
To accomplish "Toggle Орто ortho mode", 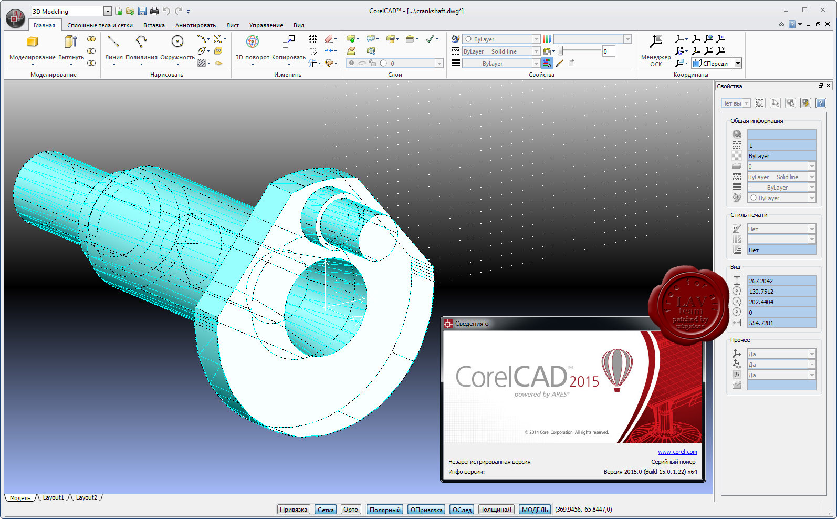I will (350, 510).
